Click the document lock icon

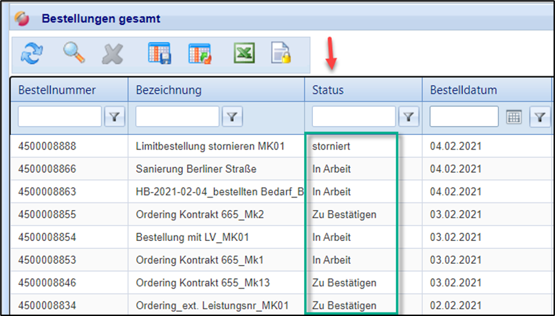click(281, 54)
